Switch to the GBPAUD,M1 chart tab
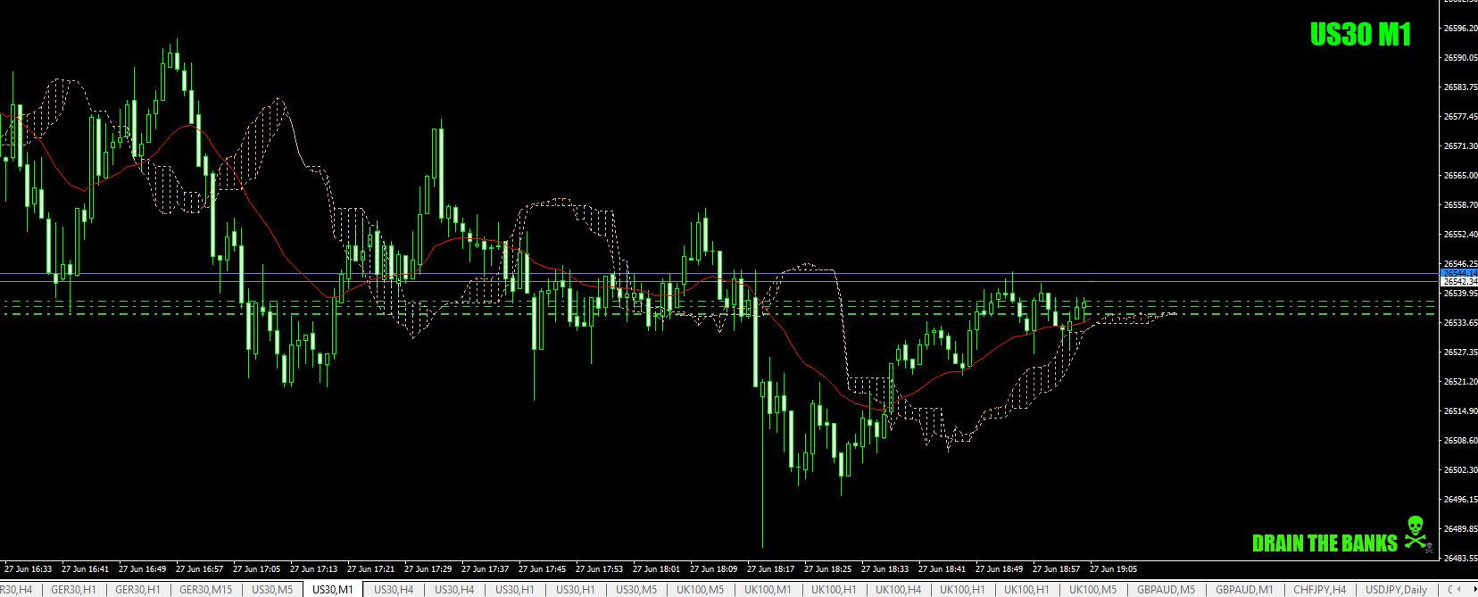The height and width of the screenshot is (597, 1478). 1244,590
